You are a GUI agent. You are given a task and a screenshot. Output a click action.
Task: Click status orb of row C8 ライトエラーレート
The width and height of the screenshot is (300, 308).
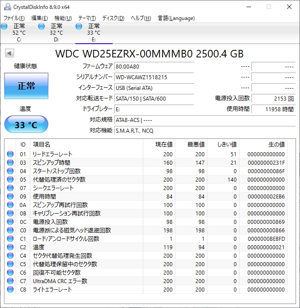tap(10, 289)
